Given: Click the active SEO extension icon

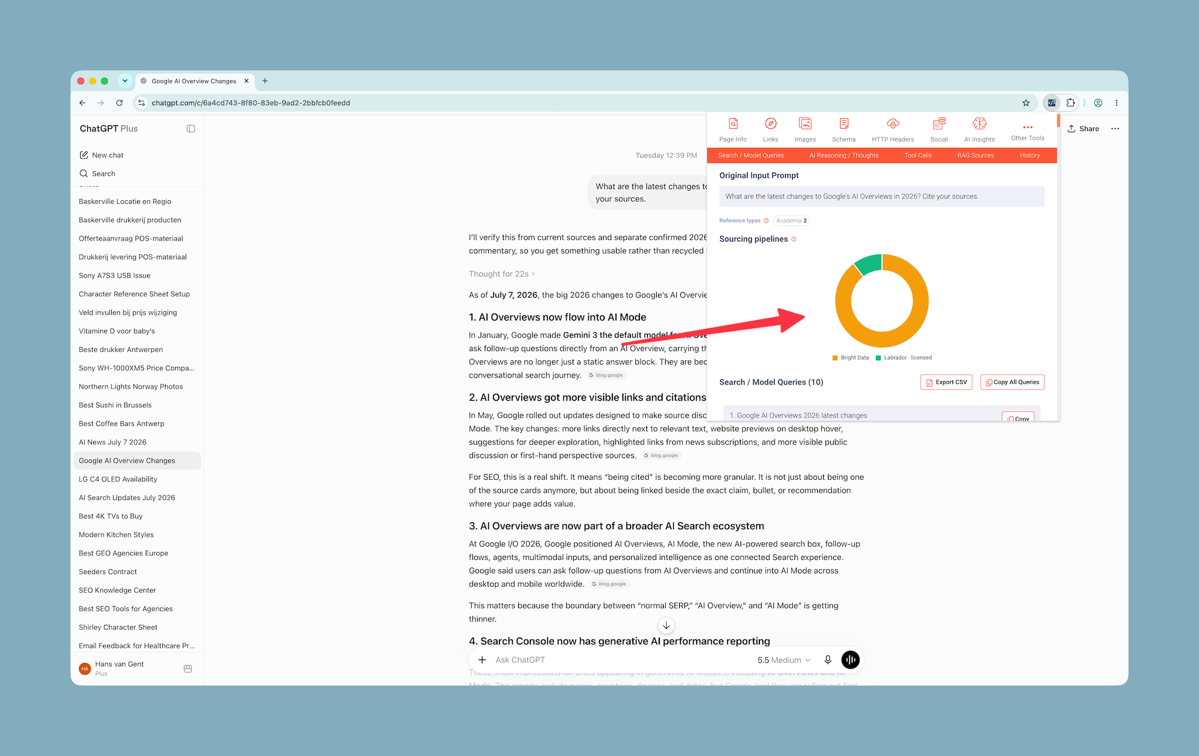Looking at the screenshot, I should 1051,103.
